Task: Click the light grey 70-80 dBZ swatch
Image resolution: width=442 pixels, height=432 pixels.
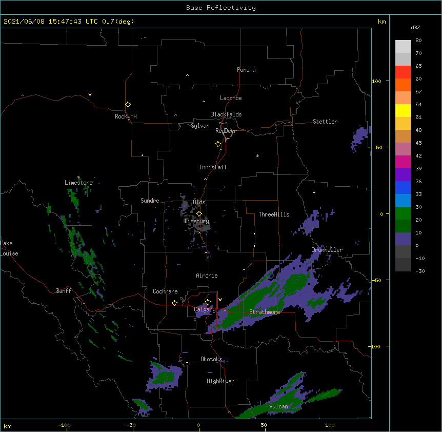Action: [403, 47]
